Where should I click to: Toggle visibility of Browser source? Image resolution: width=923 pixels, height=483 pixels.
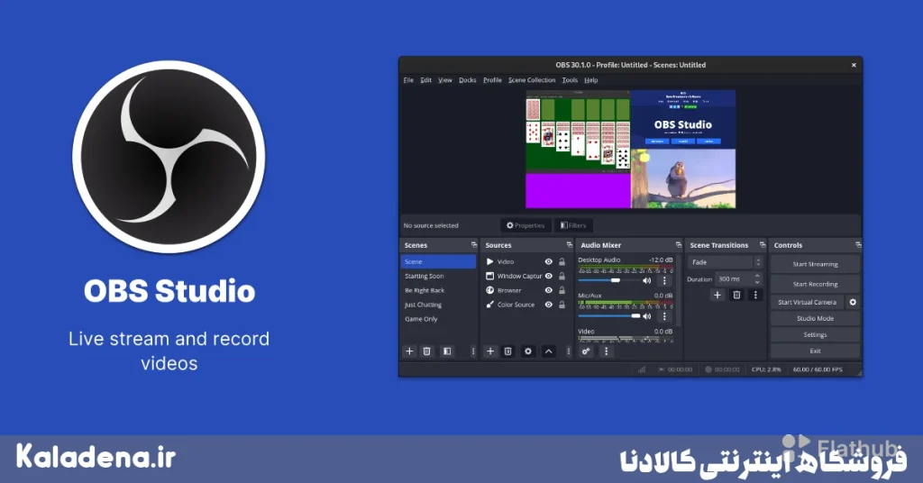549,290
